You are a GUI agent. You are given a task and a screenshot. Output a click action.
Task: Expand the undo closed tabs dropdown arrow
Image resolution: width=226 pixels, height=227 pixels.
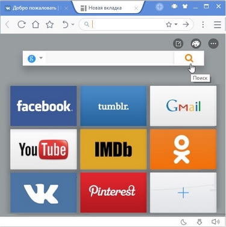pyautogui.click(x=73, y=25)
